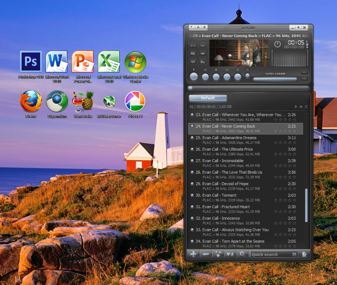Select track 32 Innocence
Screen dimensions: 337x285
click(246, 221)
